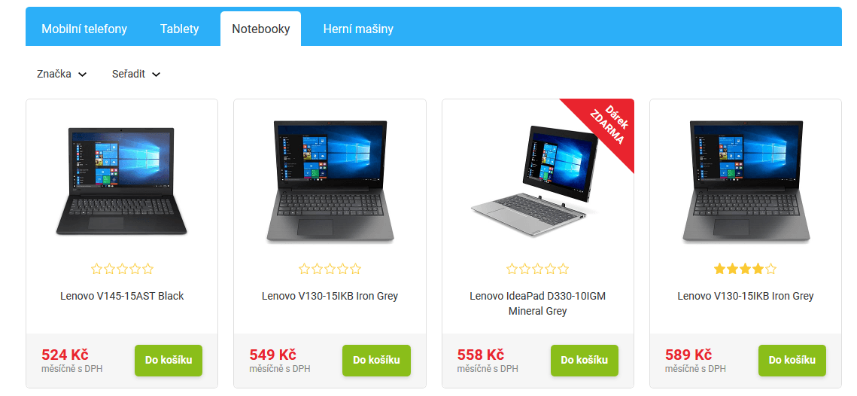Open the four-star rated V130-15IKB laptop image
This screenshot has height=396, width=857.
746,181
